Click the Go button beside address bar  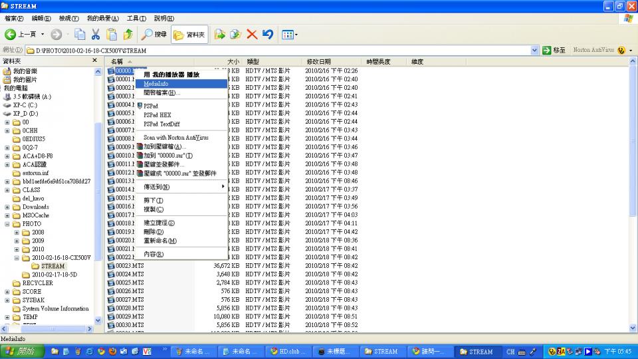pos(554,50)
